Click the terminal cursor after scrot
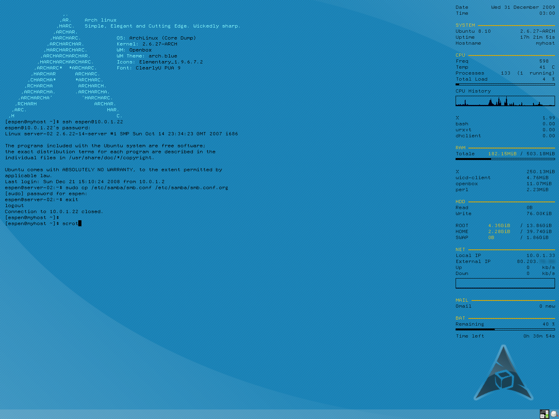559x419 pixels. coord(80,223)
